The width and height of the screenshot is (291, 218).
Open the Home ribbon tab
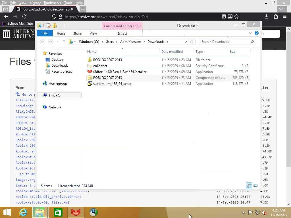(61, 33)
